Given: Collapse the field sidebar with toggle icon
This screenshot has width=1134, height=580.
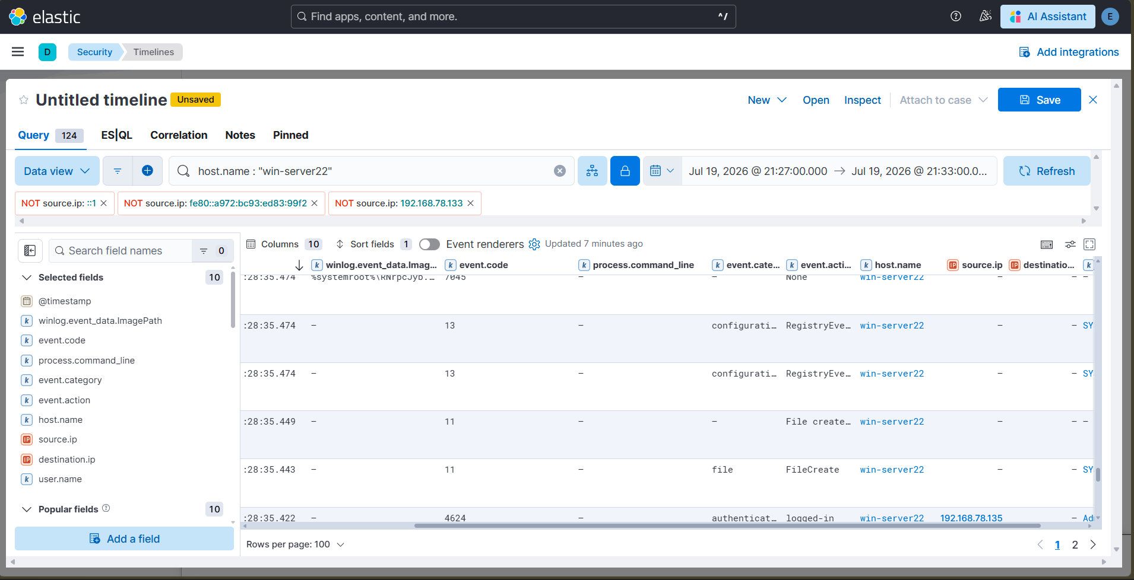Looking at the screenshot, I should coord(30,251).
